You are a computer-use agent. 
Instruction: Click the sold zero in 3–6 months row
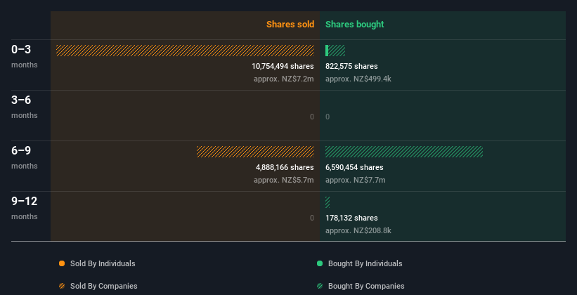312,117
